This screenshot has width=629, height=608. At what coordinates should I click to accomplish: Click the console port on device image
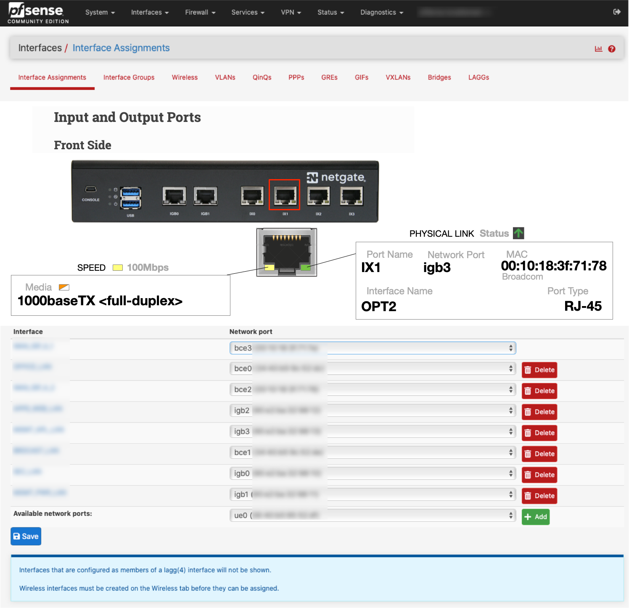(91, 189)
